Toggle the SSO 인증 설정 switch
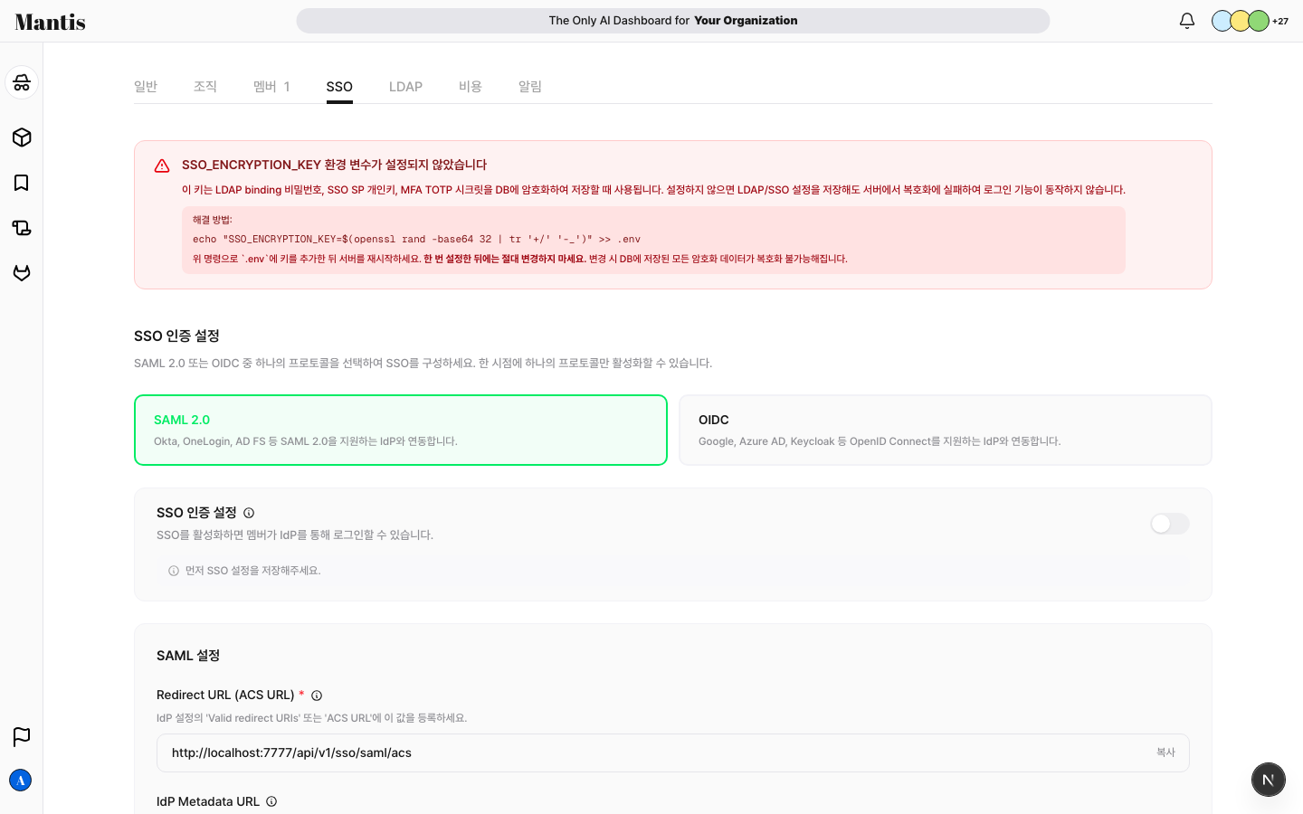 [x=1170, y=524]
